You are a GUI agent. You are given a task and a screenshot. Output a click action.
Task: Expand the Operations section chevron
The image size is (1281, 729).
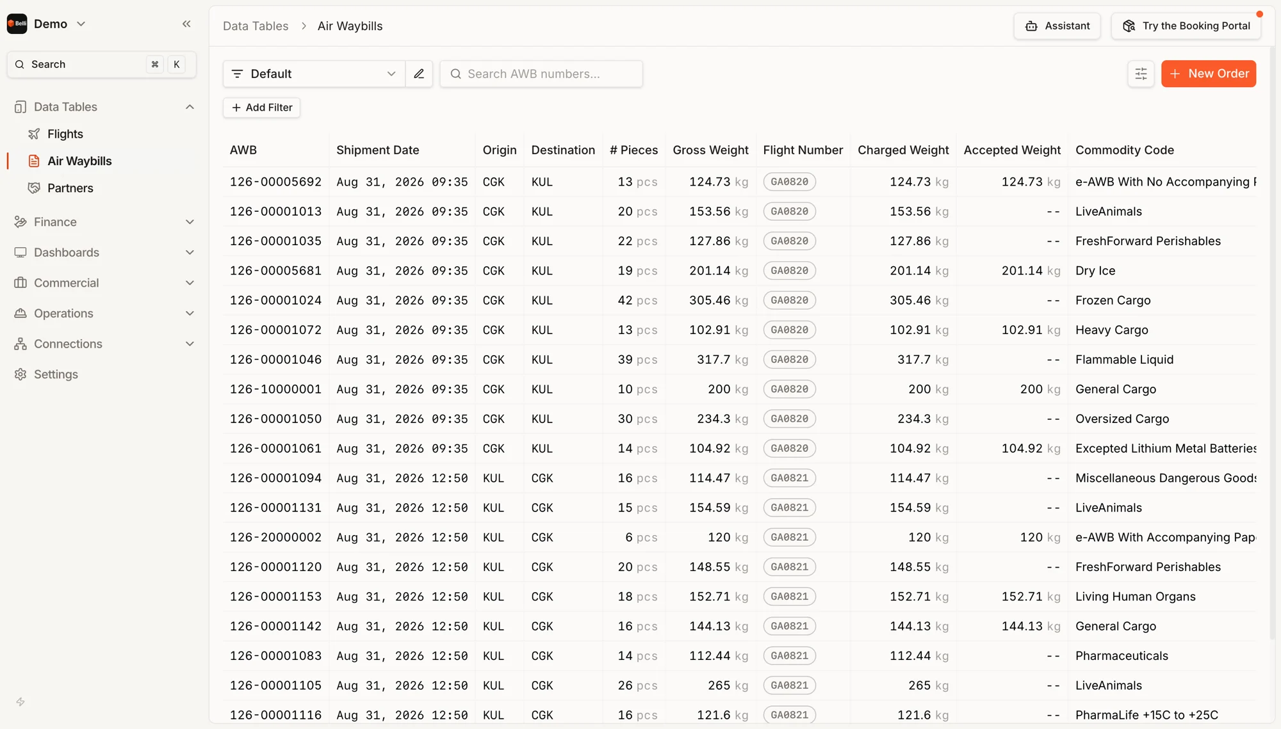190,314
